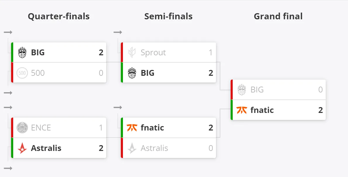Click the 500 team logo in the quarter-finals
This screenshot has height=177, width=348.
tap(22, 73)
